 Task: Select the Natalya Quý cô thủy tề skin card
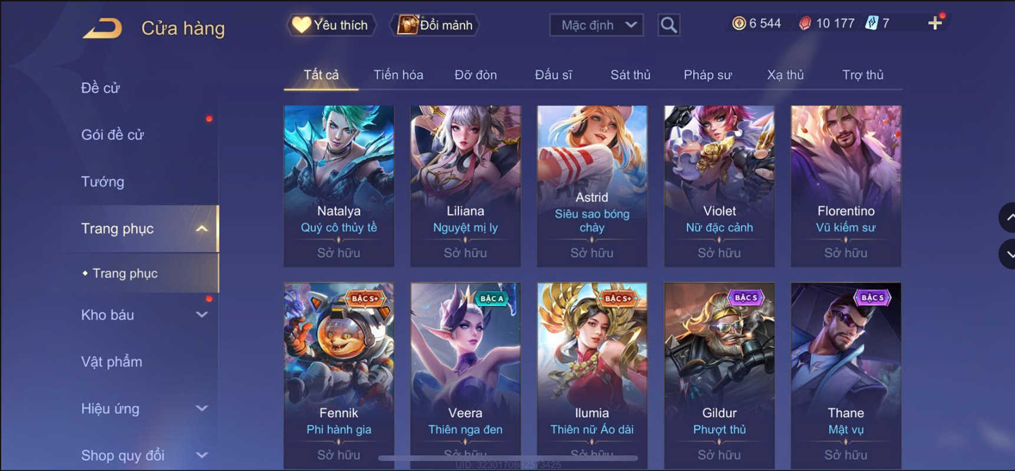[x=339, y=186]
